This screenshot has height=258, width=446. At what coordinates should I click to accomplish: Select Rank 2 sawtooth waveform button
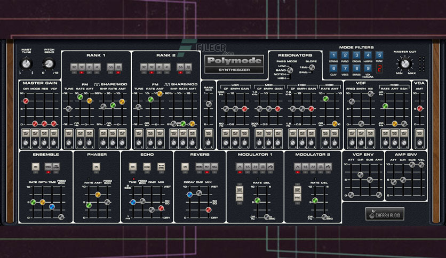tap(180, 67)
